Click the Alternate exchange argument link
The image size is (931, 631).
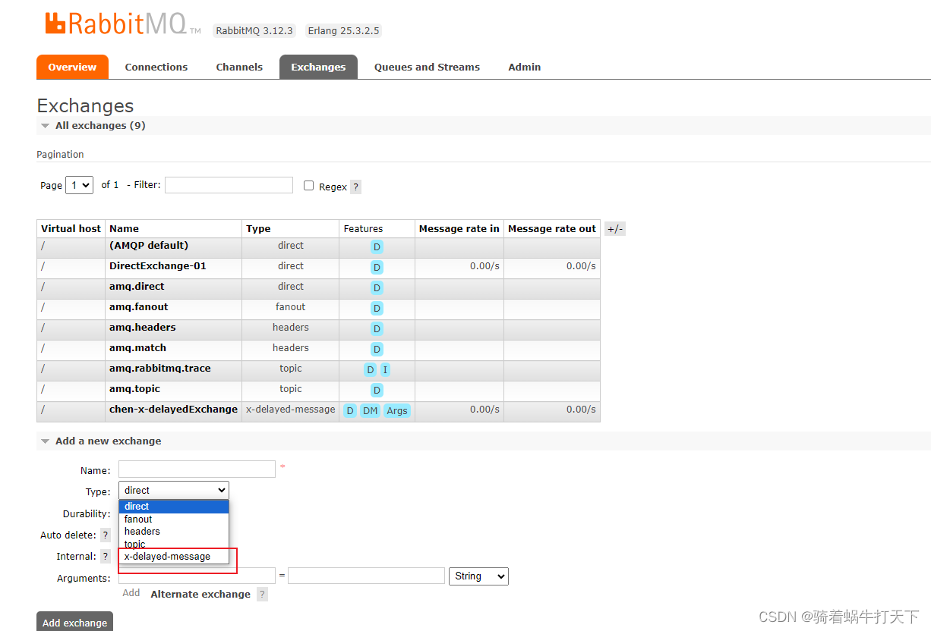200,595
